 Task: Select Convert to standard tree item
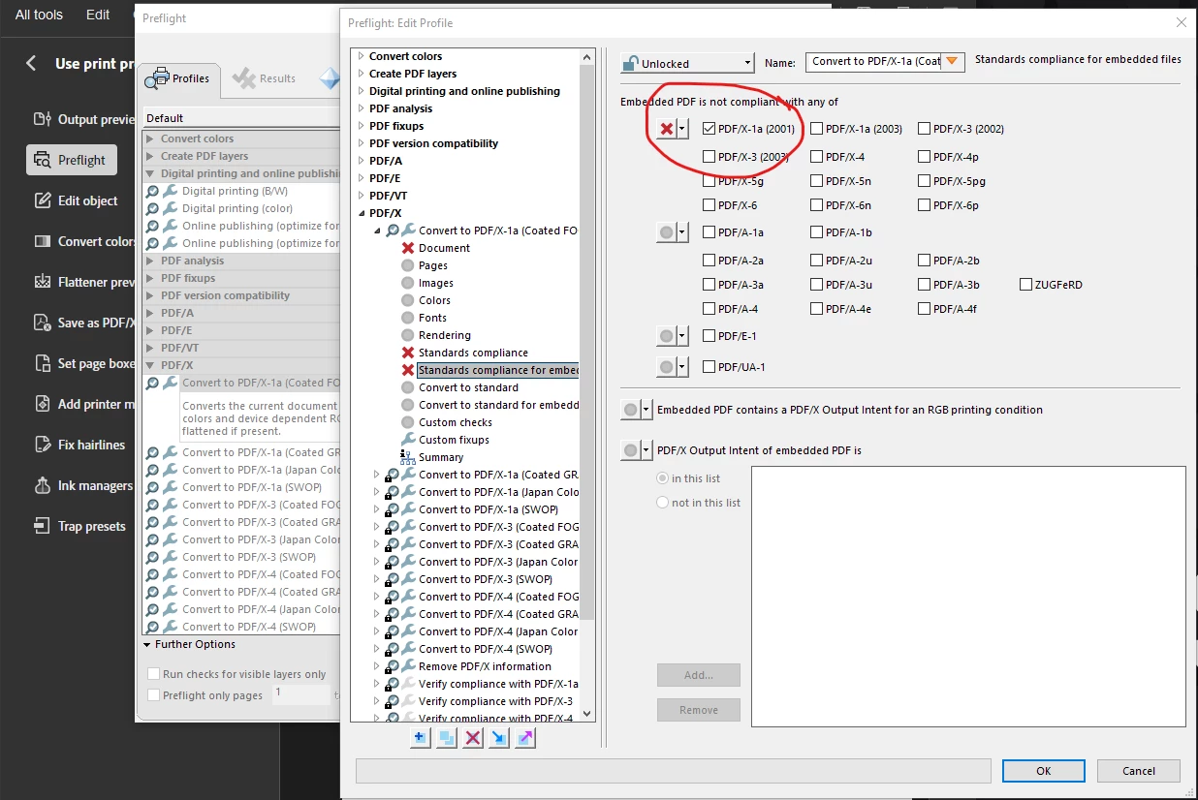(459, 387)
